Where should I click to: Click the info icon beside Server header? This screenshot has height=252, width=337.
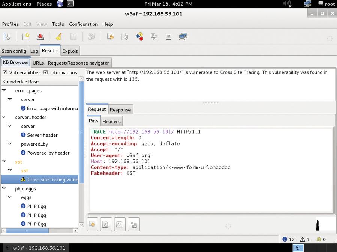[23, 135]
